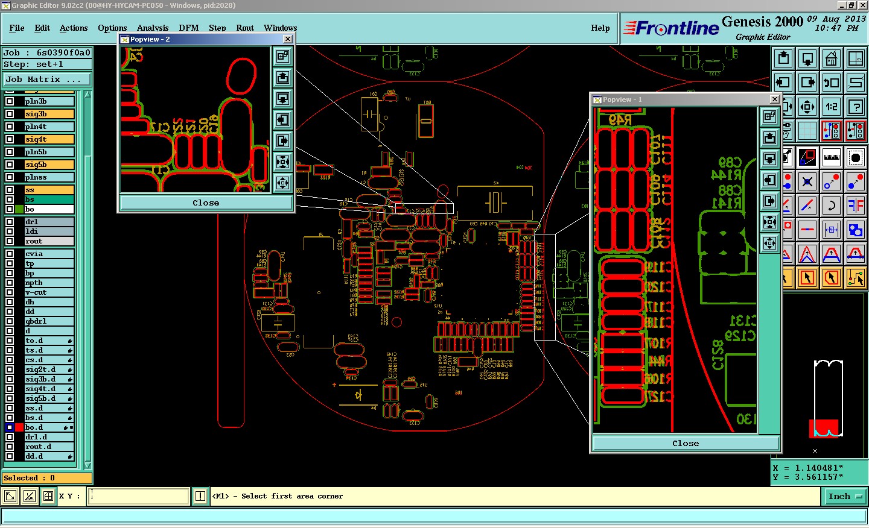The image size is (869, 528).
Task: Click the green swatch beside bo layer
Action: (19, 209)
